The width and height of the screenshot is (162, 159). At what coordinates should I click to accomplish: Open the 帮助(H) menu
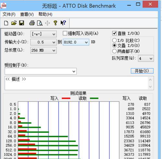coord(45,14)
